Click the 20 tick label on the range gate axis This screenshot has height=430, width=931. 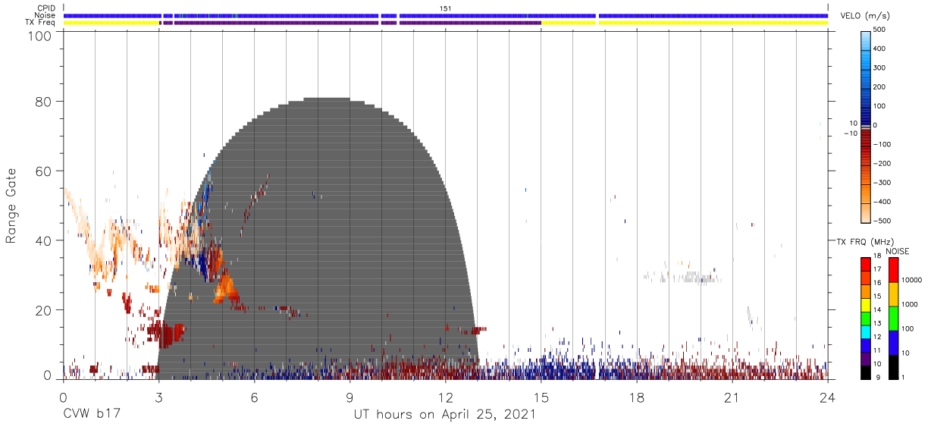coord(42,310)
